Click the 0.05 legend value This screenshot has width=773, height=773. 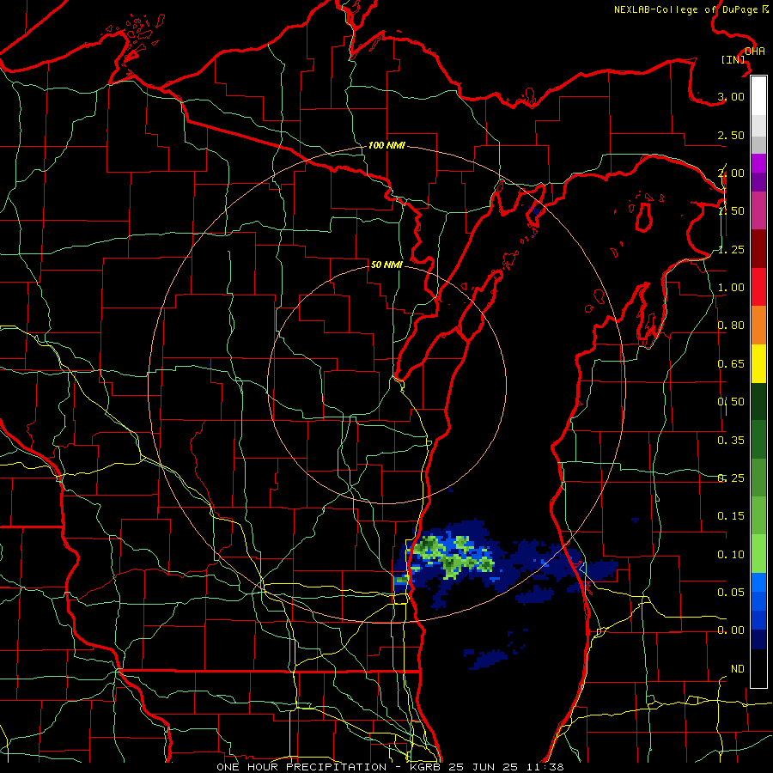[x=731, y=592]
